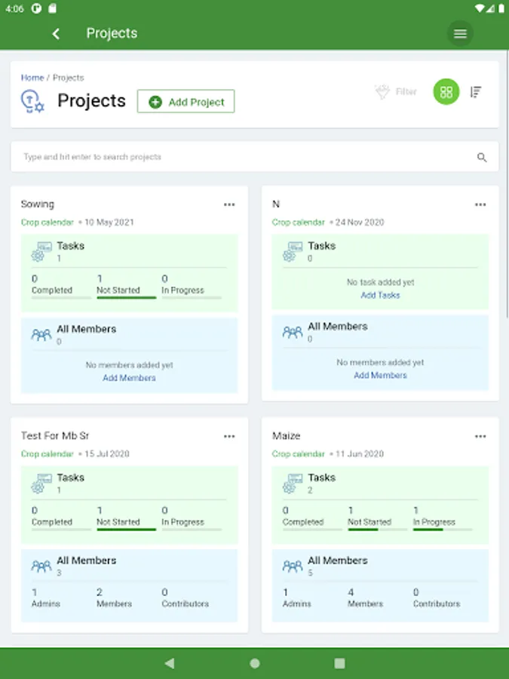
Task: Open the Sowing project options menu
Action: tap(229, 204)
